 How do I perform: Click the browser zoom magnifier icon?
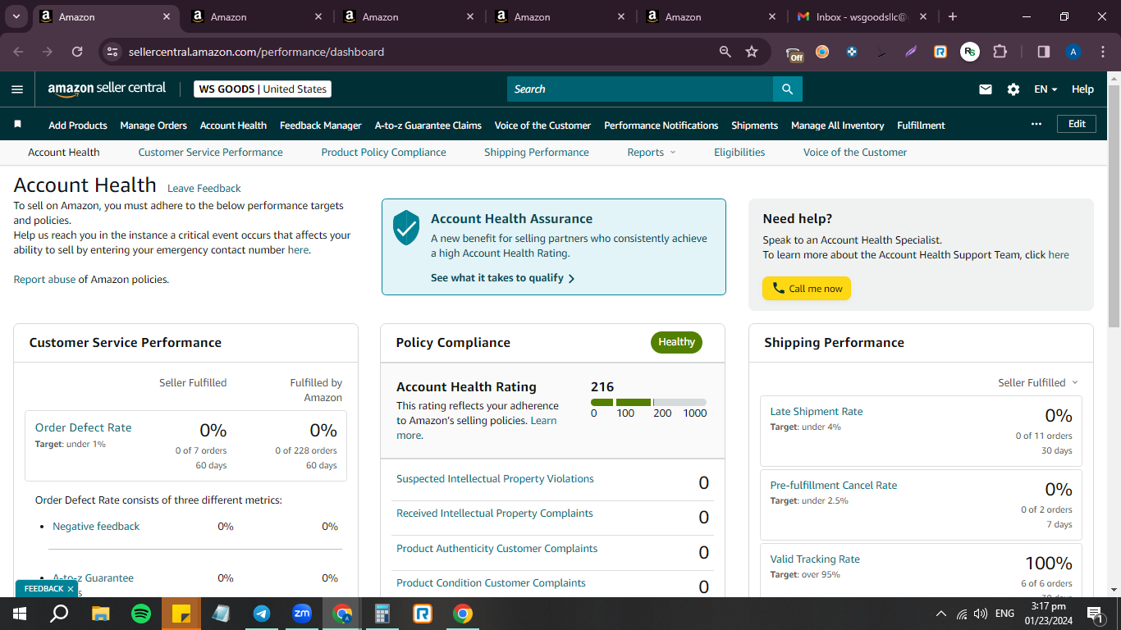pyautogui.click(x=725, y=52)
